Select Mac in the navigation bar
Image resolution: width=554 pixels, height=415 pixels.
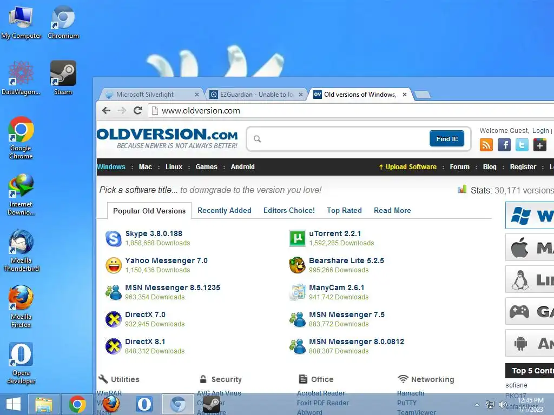coord(145,167)
